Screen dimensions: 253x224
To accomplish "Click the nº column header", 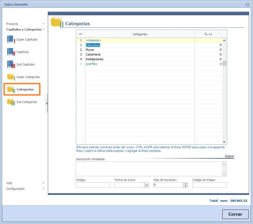I will (81, 34).
